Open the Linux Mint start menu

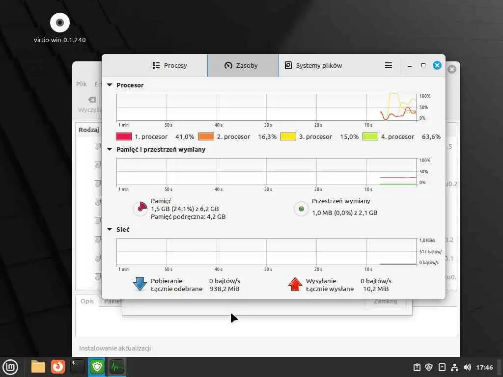[11, 367]
